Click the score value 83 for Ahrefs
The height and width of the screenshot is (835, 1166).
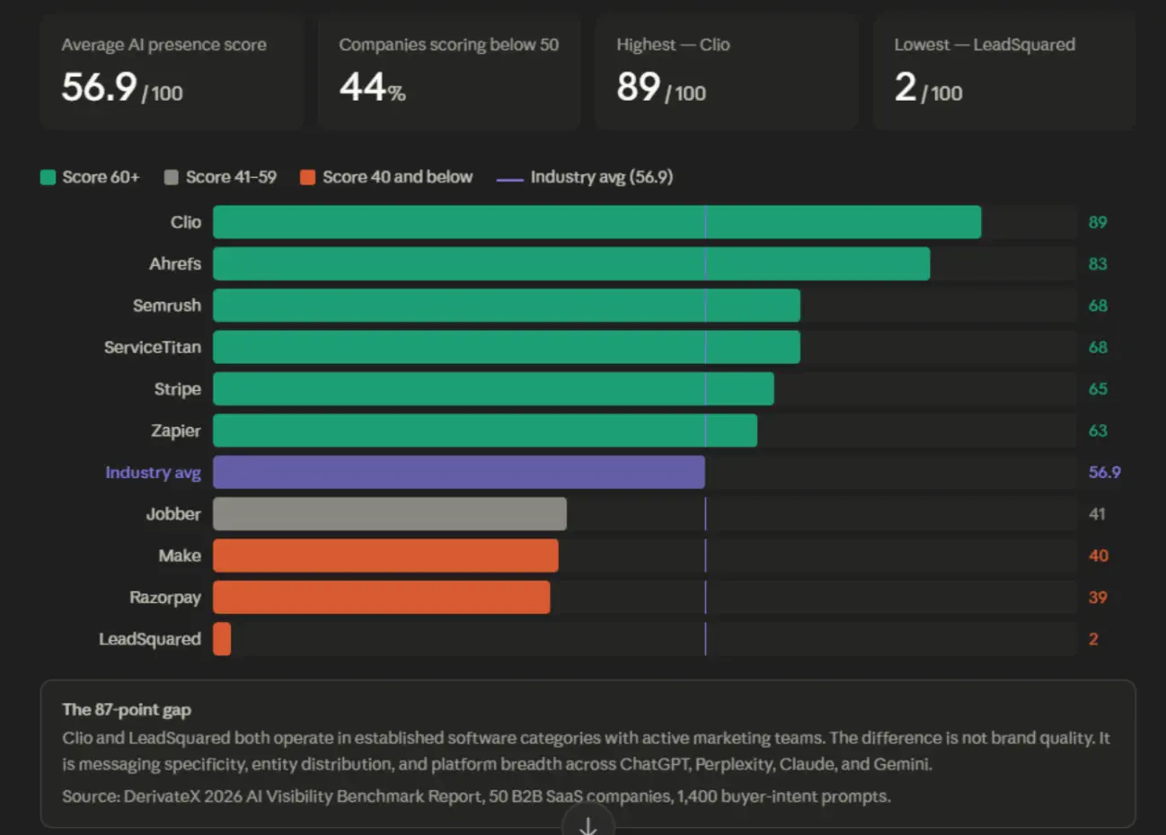point(1098,264)
